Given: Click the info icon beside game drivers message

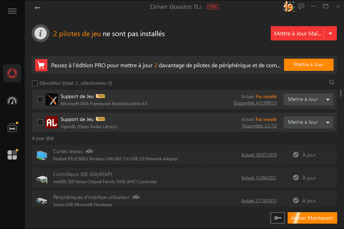Looking at the screenshot, I should [41, 33].
